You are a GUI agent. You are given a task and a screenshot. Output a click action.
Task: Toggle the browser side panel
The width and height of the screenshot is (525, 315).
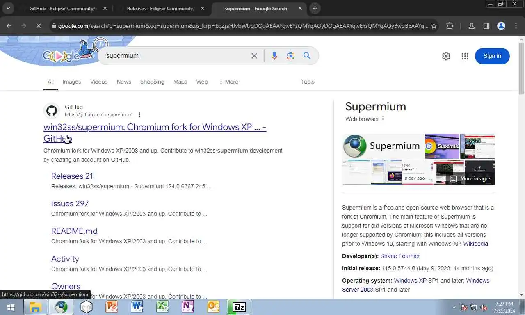click(486, 26)
